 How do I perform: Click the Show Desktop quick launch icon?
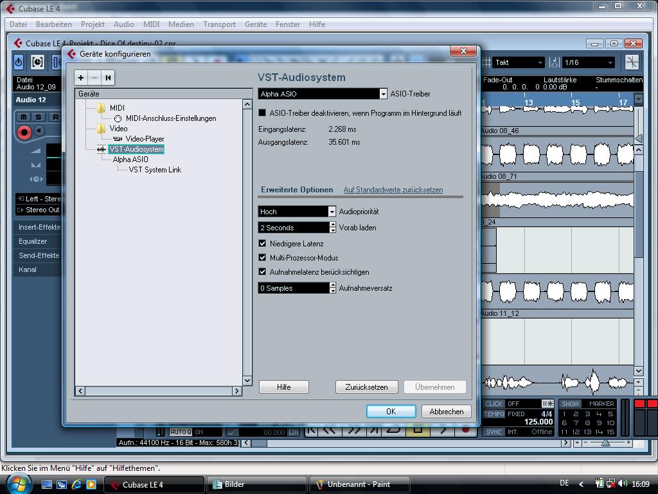coord(46,484)
